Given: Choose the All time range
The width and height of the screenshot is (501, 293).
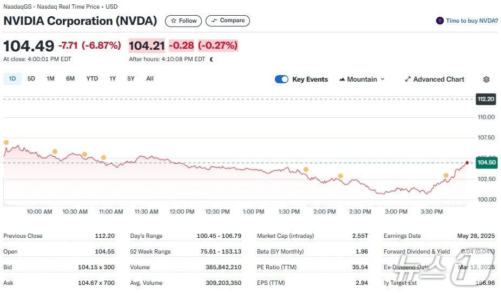Looking at the screenshot, I should point(150,78).
